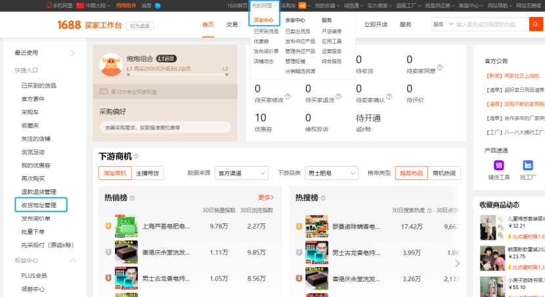Click help icon beside 待买家退货
Viewport: 545px width, 297px height.
pos(339,97)
